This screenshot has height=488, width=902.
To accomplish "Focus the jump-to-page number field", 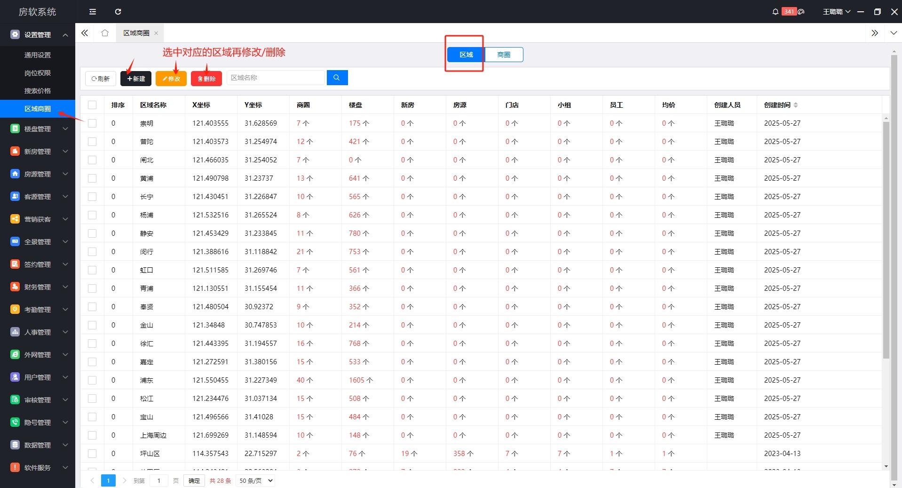I will tap(159, 480).
